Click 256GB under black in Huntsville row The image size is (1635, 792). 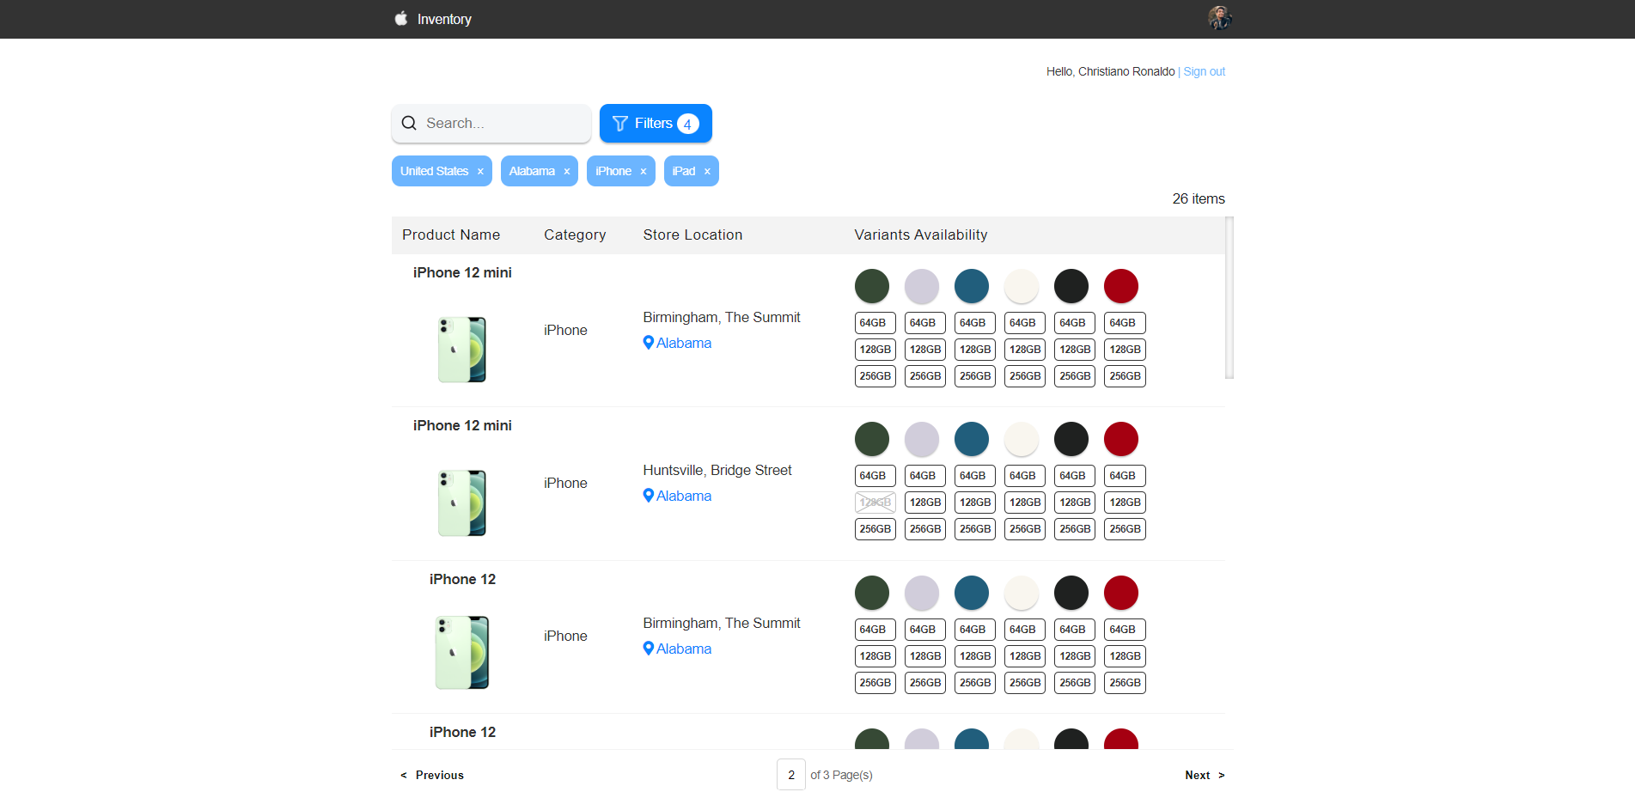click(x=1075, y=529)
